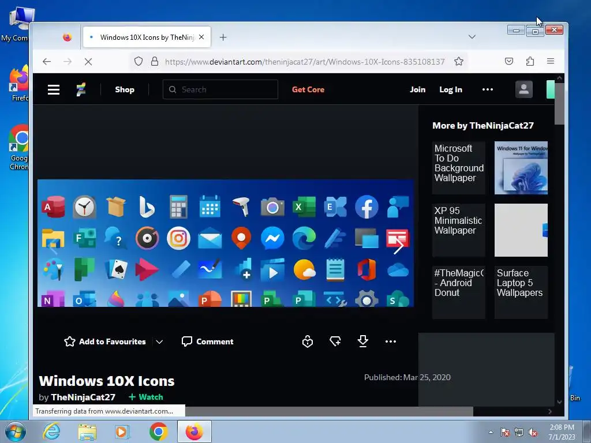The width and height of the screenshot is (591, 443).
Task: Open DeviantArt hamburger menu
Action: pyautogui.click(x=54, y=89)
